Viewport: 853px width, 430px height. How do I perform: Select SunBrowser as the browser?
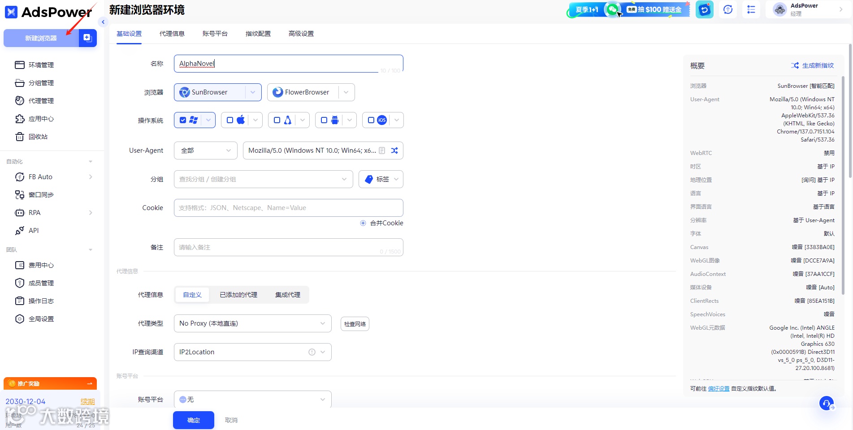[x=210, y=92]
